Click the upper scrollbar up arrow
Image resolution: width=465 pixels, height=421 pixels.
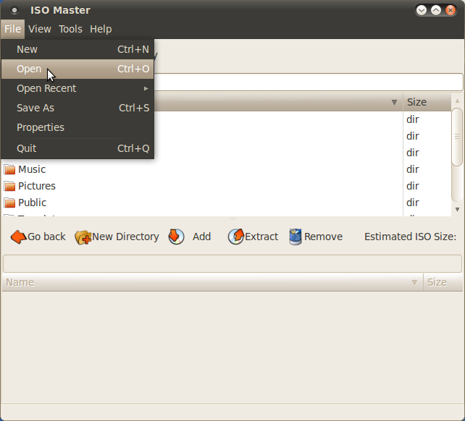(457, 101)
